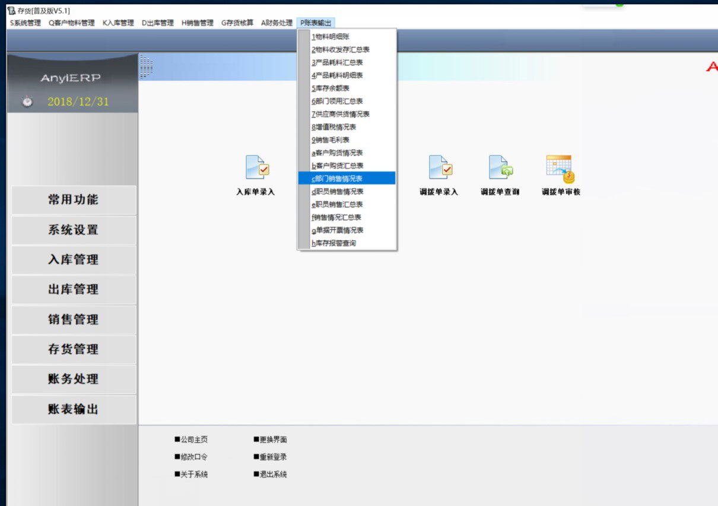
Task: Open the H销售管理 menu
Action: (x=197, y=23)
